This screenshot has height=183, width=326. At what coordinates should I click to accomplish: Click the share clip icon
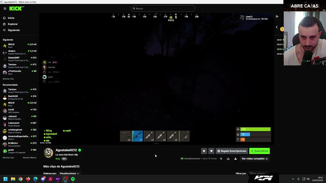221,159
